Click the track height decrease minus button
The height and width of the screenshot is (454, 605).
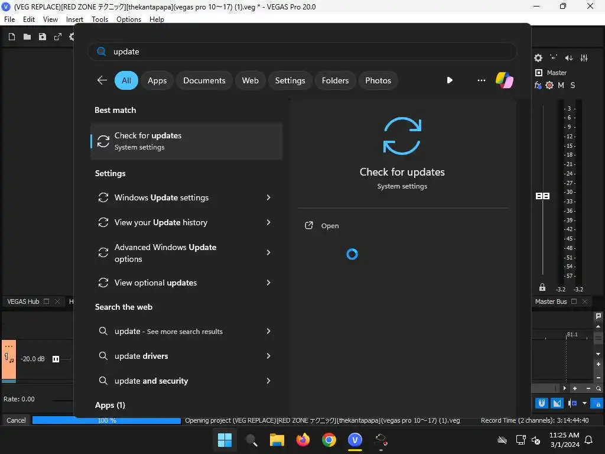pyautogui.click(x=599, y=377)
